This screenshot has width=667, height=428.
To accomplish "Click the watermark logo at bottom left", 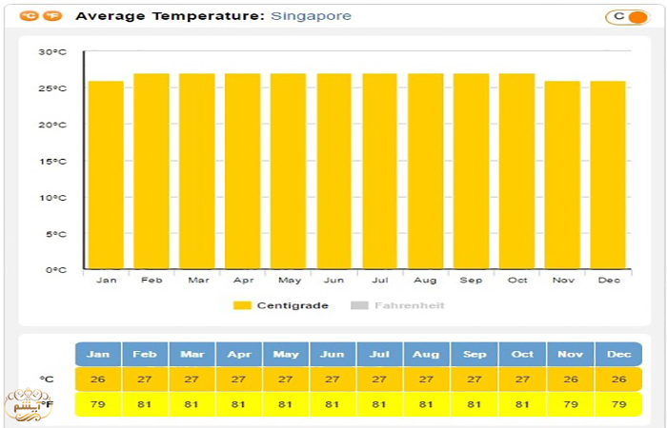I will [26, 406].
